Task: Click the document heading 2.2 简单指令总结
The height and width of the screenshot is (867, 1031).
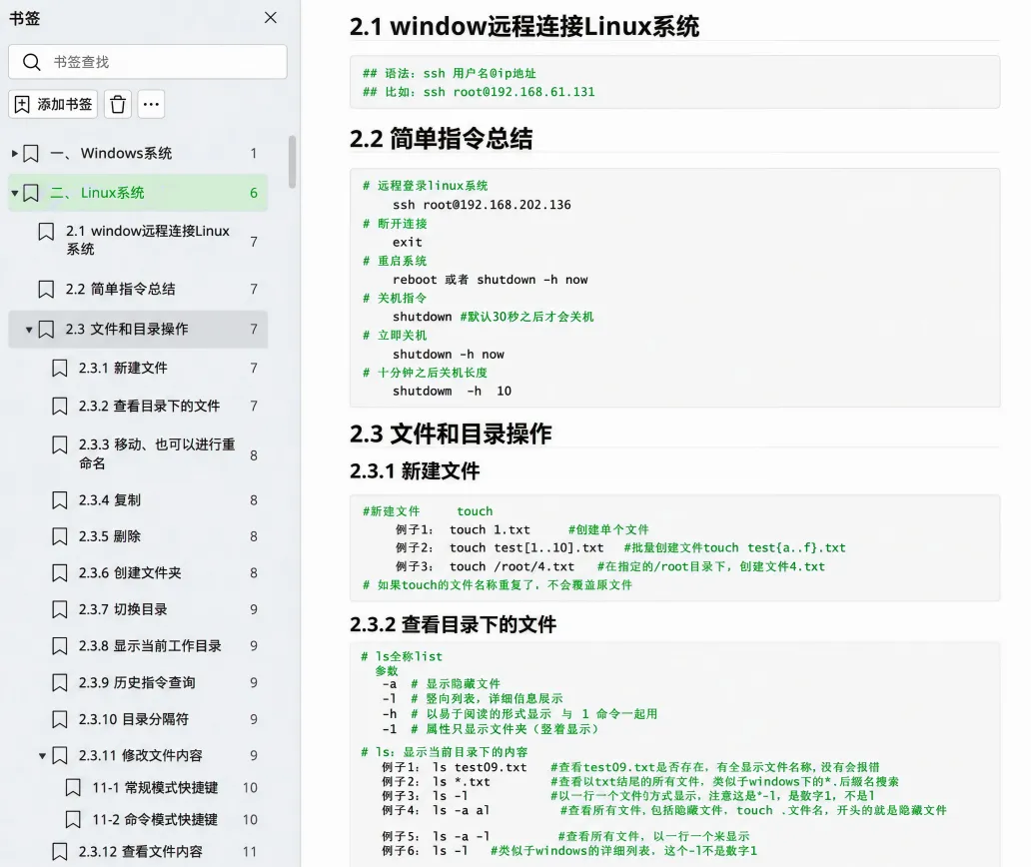Action: (x=442, y=139)
